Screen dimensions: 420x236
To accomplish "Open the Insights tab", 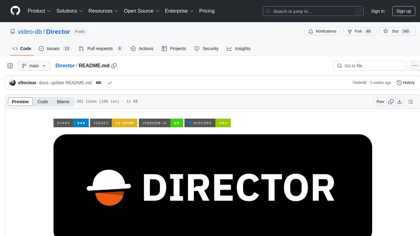I will click(x=238, y=48).
